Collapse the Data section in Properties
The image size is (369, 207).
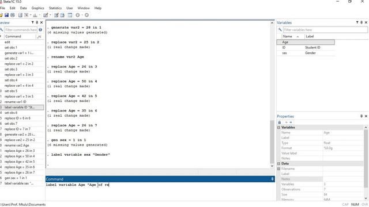278,163
